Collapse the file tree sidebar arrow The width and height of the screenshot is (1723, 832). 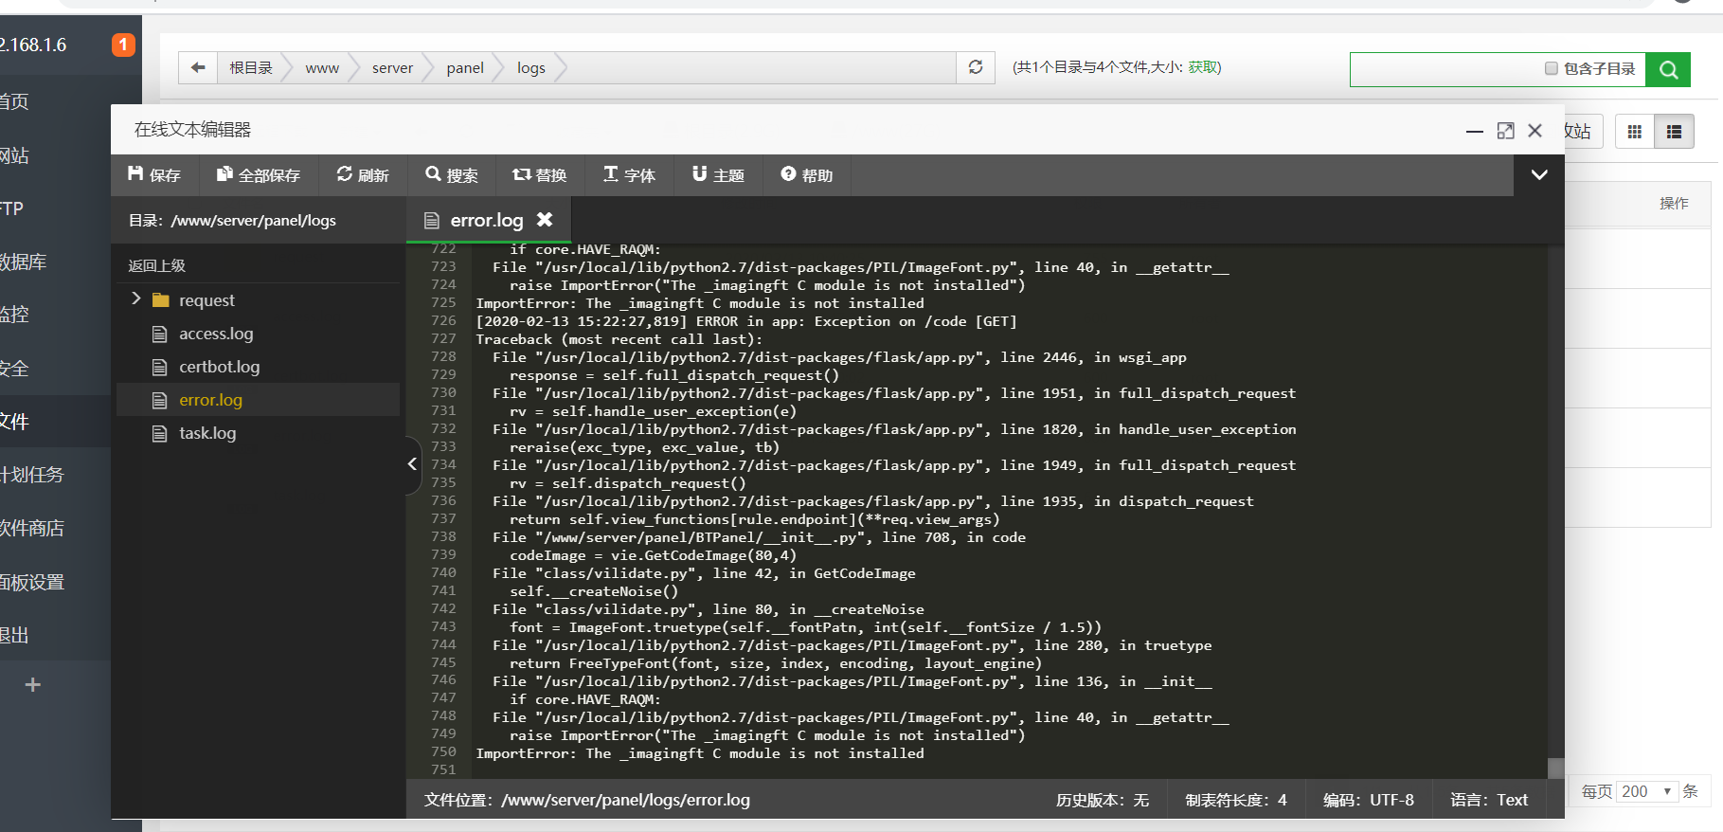(412, 464)
